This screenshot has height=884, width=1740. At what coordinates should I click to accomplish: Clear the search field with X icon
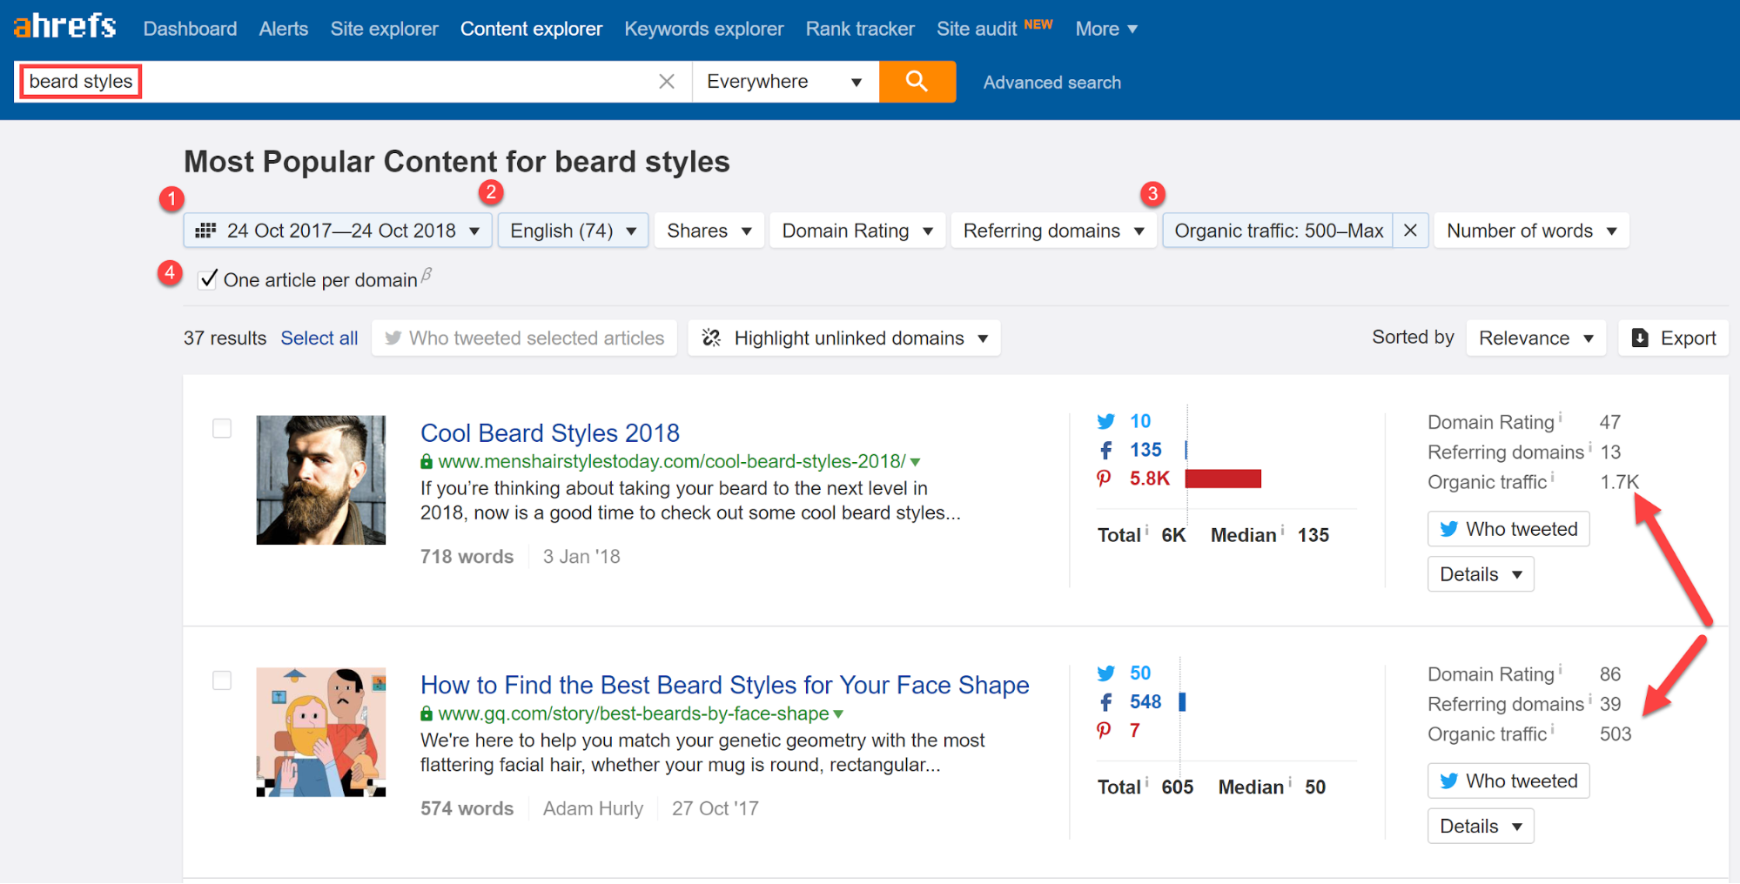click(667, 82)
